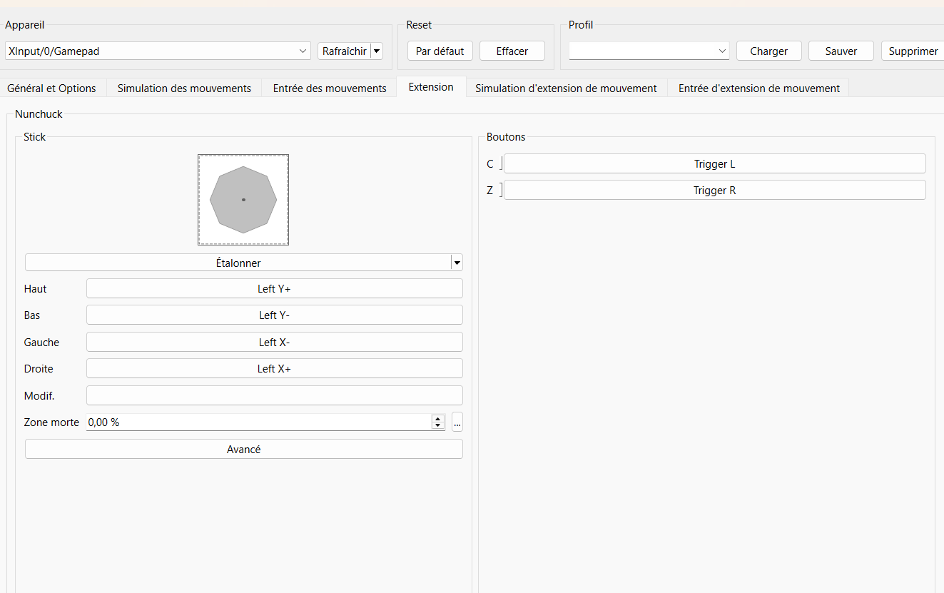This screenshot has height=593, width=944.
Task: Open the Profil combo box
Action: point(649,51)
